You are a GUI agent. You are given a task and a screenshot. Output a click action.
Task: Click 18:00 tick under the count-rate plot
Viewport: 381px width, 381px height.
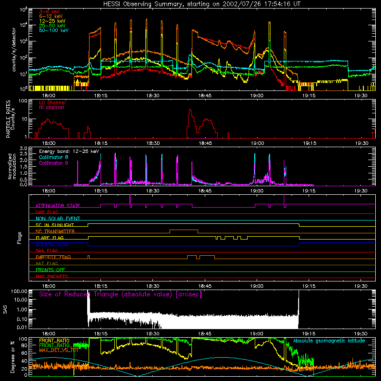tap(49, 96)
